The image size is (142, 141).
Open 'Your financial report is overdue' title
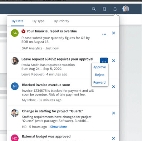coord(52,31)
